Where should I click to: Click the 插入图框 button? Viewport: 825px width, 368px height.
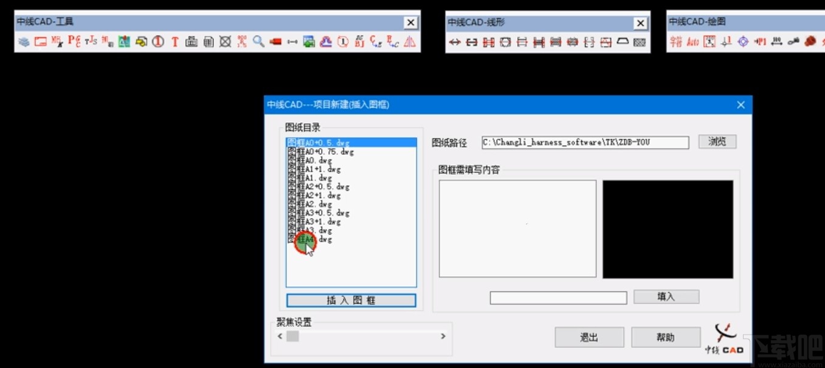pos(351,299)
